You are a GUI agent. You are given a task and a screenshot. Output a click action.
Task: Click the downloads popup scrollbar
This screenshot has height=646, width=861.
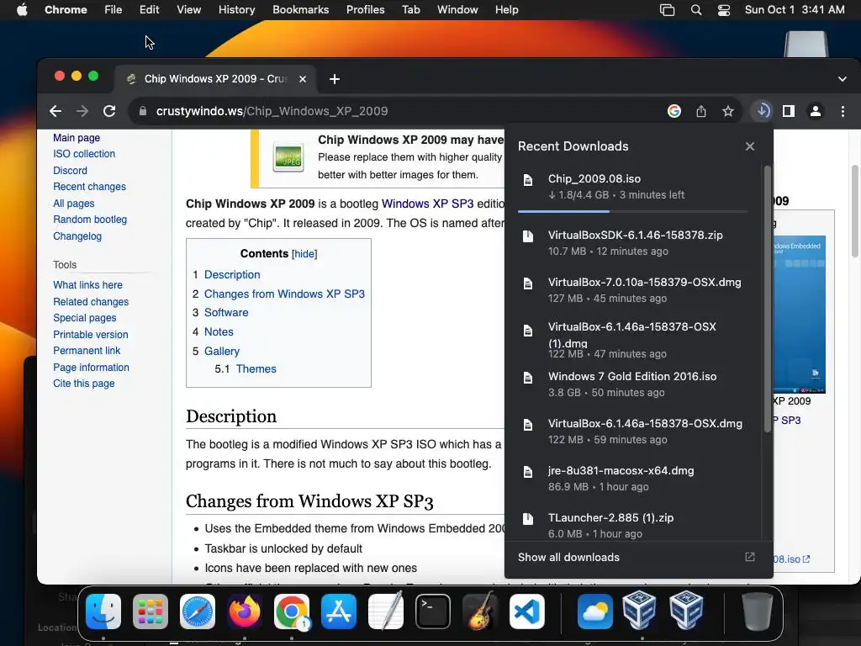(x=767, y=299)
